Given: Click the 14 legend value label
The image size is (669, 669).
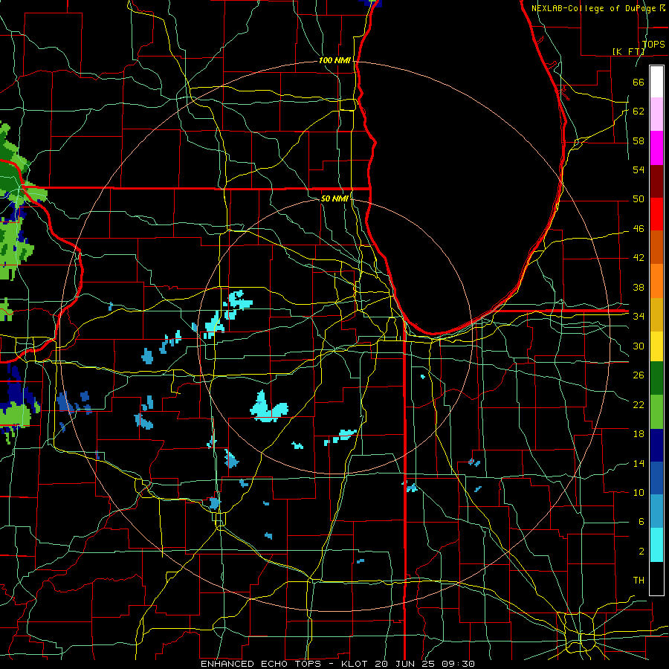Looking at the screenshot, I should pyautogui.click(x=639, y=463).
